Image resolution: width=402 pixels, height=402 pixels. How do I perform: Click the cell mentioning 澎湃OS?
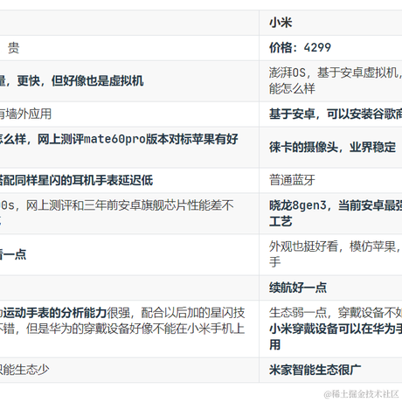pyautogui.click(x=330, y=81)
